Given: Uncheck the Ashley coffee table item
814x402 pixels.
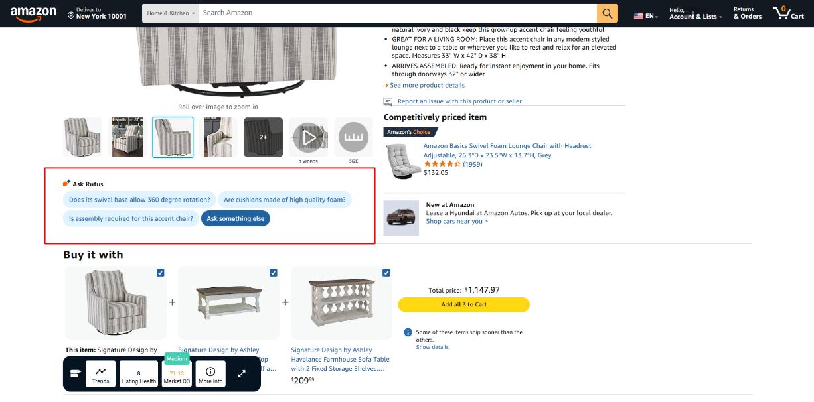Looking at the screenshot, I should 272,273.
